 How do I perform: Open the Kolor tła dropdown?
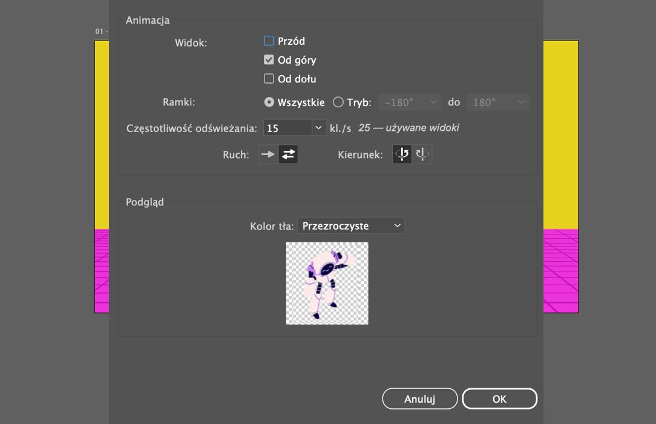point(351,226)
